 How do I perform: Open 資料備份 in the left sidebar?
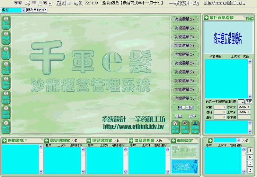point(6,83)
